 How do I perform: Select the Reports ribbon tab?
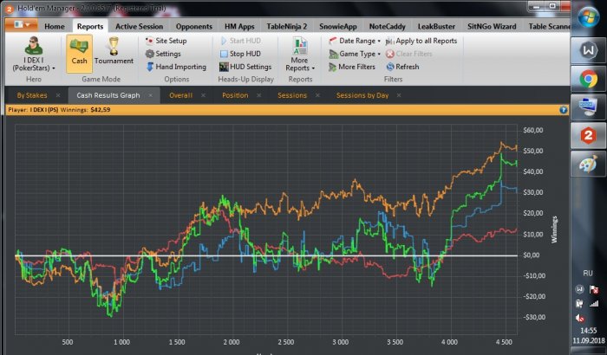(x=90, y=26)
